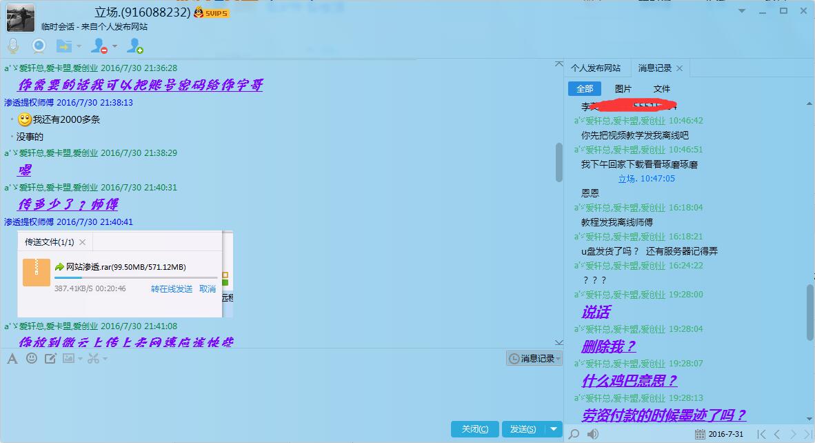Add contact as friend icon
Screen dimensions: 815x443
coord(135,46)
